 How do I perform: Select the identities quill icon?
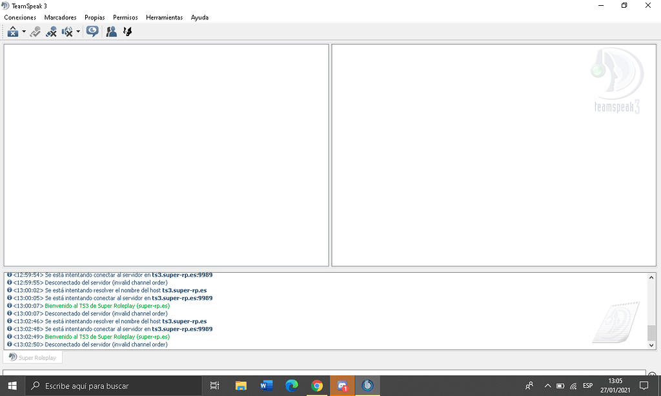click(127, 31)
